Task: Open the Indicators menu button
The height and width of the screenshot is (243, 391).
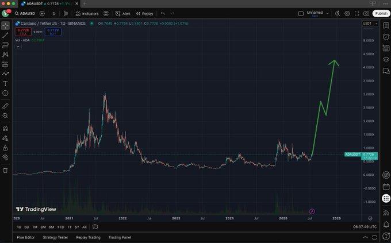Action: tap(87, 13)
